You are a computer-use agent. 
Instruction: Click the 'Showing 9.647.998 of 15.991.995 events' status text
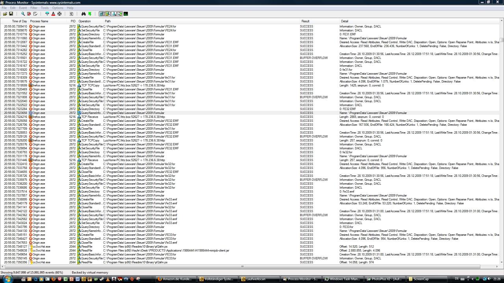[x=32, y=272]
